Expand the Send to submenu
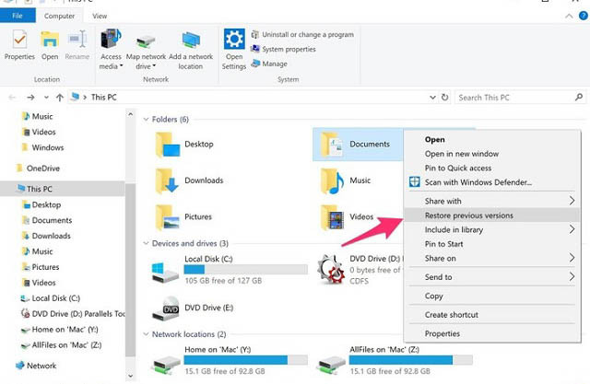The height and width of the screenshot is (384, 590). click(492, 277)
